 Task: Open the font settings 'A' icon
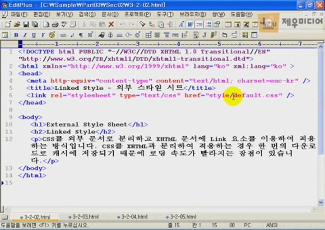pyautogui.click(x=181, y=24)
